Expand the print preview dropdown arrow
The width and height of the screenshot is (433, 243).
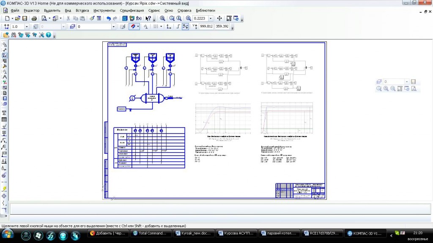coord(49,19)
